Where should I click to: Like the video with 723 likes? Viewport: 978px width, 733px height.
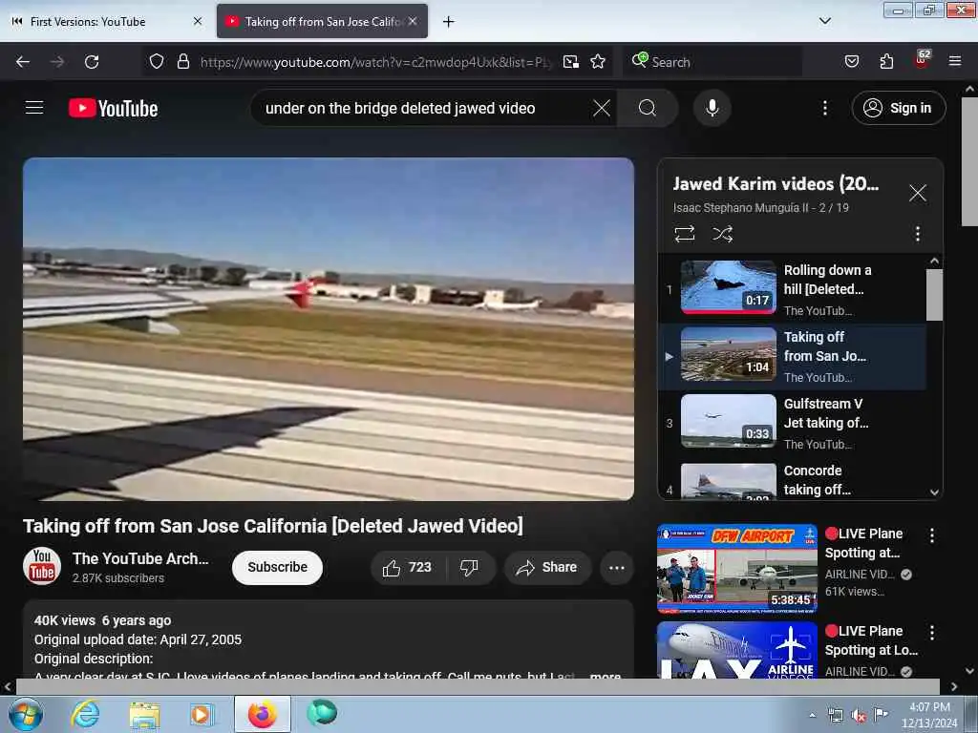pyautogui.click(x=408, y=567)
